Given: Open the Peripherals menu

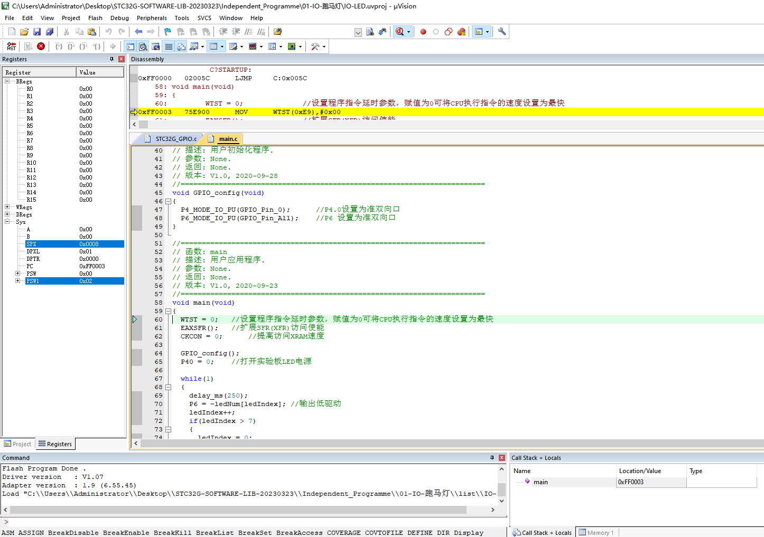Looking at the screenshot, I should point(152,18).
